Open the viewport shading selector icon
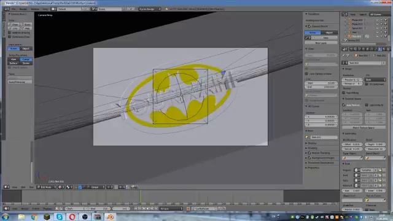The width and height of the screenshot is (393, 221). click(61, 187)
